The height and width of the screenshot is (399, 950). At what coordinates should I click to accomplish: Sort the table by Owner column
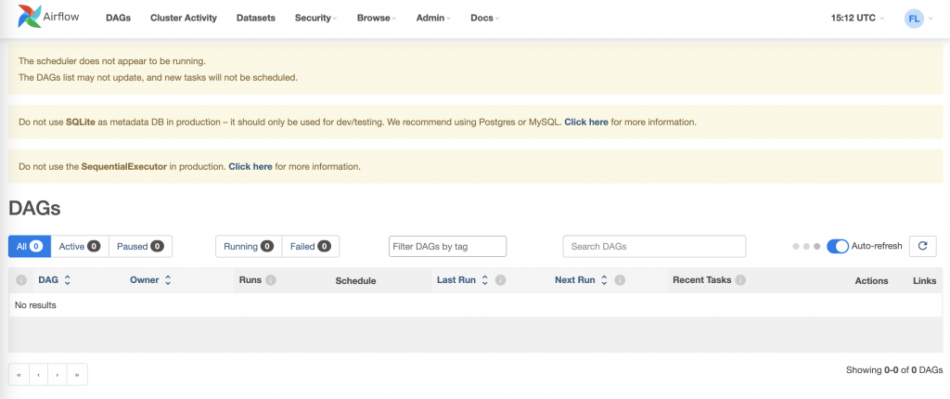150,280
